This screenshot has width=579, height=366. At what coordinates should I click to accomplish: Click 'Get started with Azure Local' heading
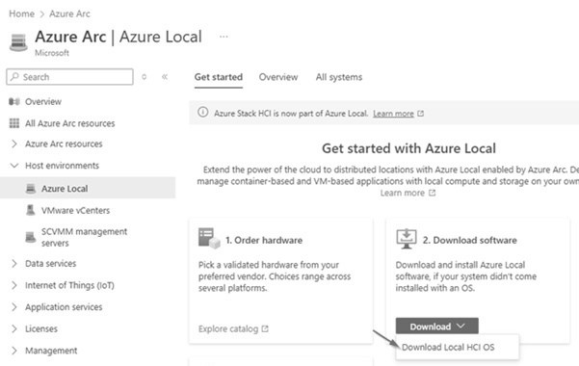click(x=408, y=148)
